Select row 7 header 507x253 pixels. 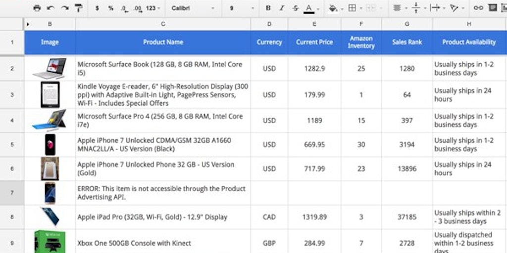pos(12,193)
